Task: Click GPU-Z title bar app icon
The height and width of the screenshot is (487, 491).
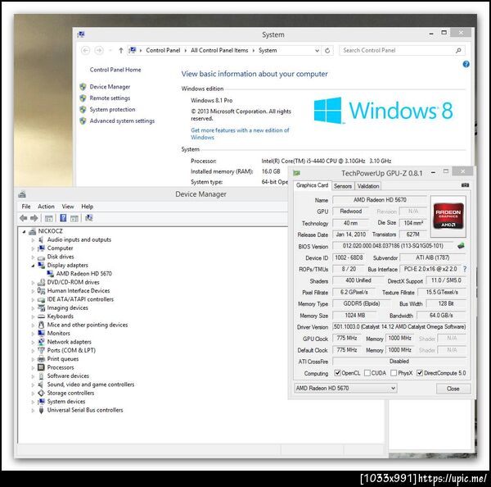Action: point(297,173)
